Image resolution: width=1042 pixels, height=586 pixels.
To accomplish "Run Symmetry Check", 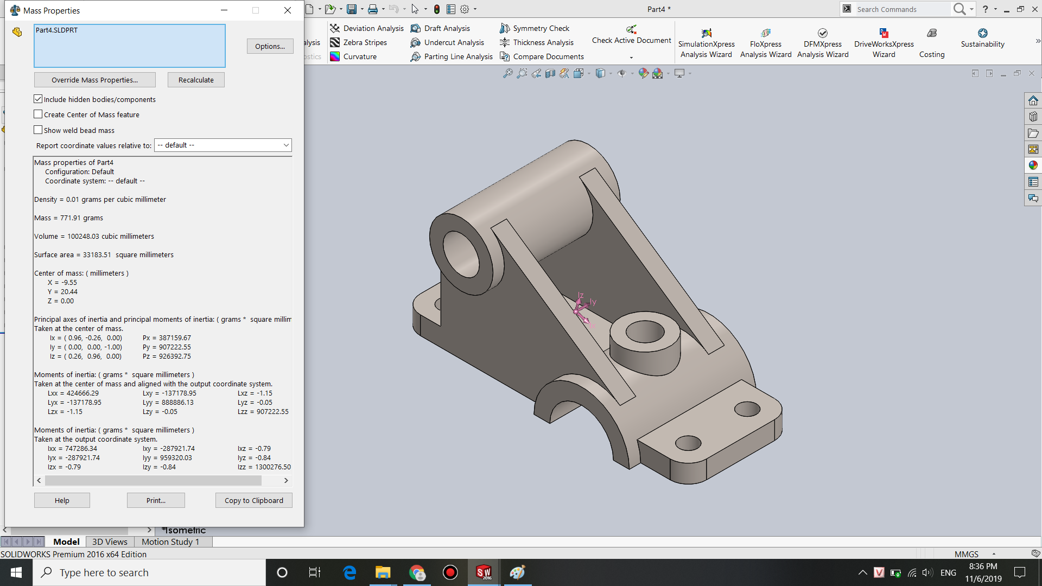I will click(535, 28).
